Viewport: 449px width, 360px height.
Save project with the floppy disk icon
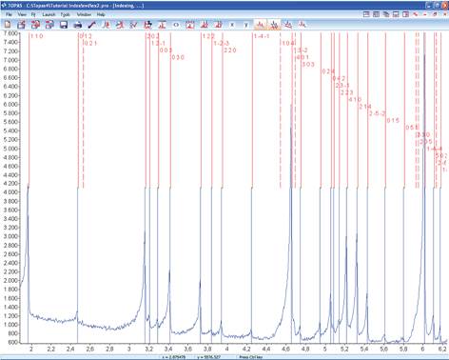[x=64, y=25]
